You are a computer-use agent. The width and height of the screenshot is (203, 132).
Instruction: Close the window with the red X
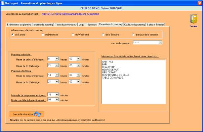pyautogui.click(x=200, y=3)
